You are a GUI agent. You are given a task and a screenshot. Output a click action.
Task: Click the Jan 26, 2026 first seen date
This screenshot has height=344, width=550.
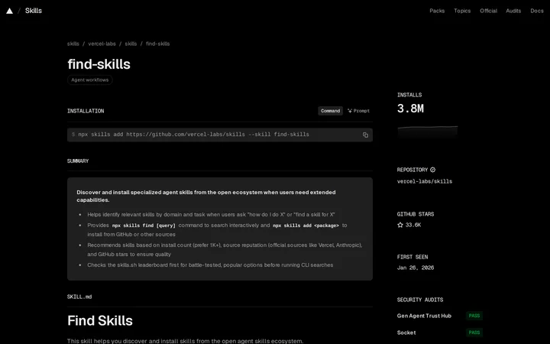[x=416, y=268]
